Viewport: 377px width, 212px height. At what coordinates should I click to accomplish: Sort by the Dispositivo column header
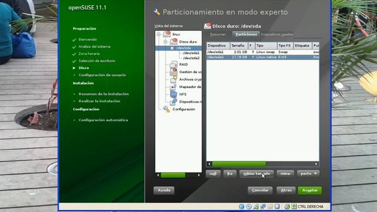tap(218, 45)
